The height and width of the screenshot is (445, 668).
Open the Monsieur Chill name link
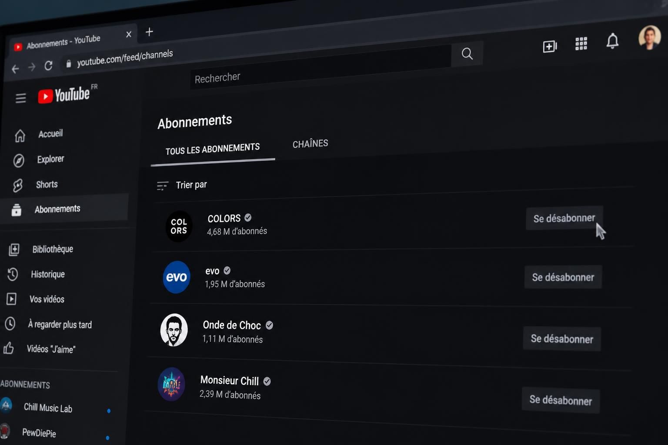coord(229,381)
